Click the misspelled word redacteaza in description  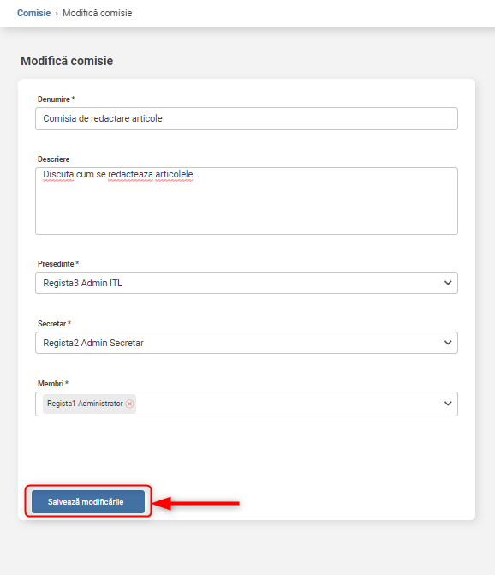(x=130, y=174)
